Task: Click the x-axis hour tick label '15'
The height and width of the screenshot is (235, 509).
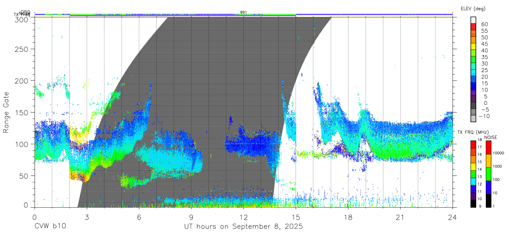Action: click(x=296, y=217)
